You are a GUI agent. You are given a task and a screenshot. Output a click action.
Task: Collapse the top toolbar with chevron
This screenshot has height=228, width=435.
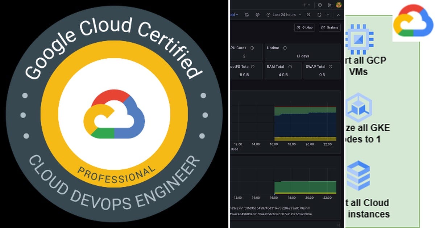[338, 15]
